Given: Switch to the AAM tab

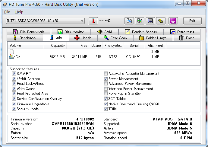Looking at the screenshot, I should [105, 32].
